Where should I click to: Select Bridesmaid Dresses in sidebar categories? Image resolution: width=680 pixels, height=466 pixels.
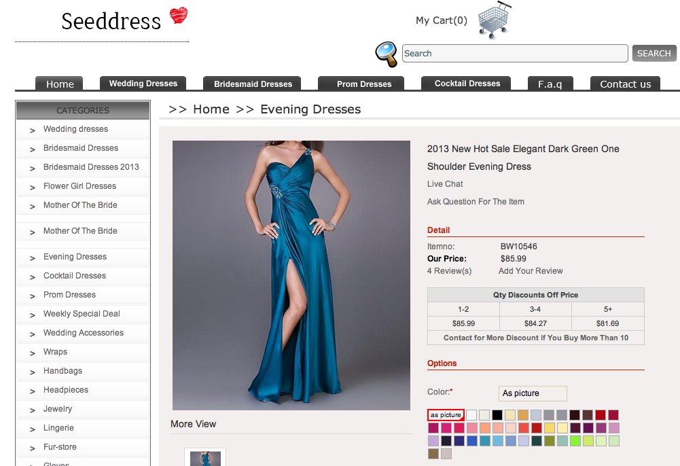pos(81,148)
